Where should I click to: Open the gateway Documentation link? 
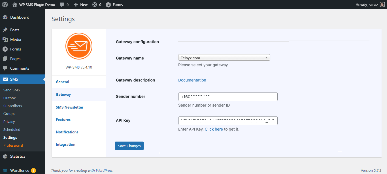(x=192, y=80)
